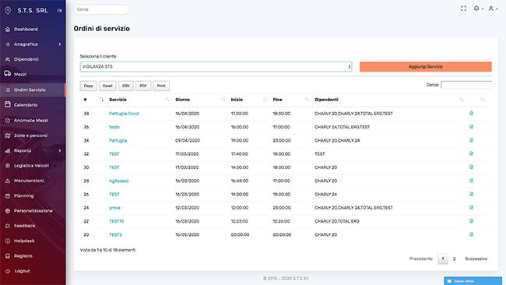506x285 pixels.
Task: Click document icon in row 28
Action: (471, 181)
